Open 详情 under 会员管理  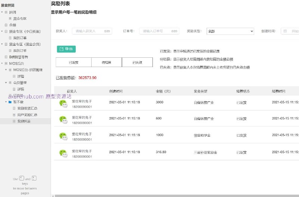pos(21,89)
